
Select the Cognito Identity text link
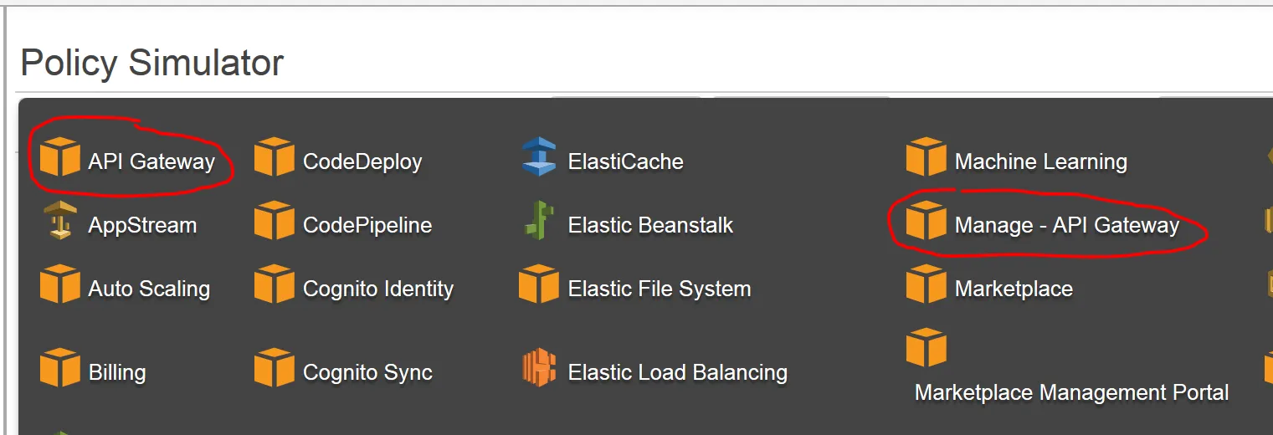(x=378, y=289)
